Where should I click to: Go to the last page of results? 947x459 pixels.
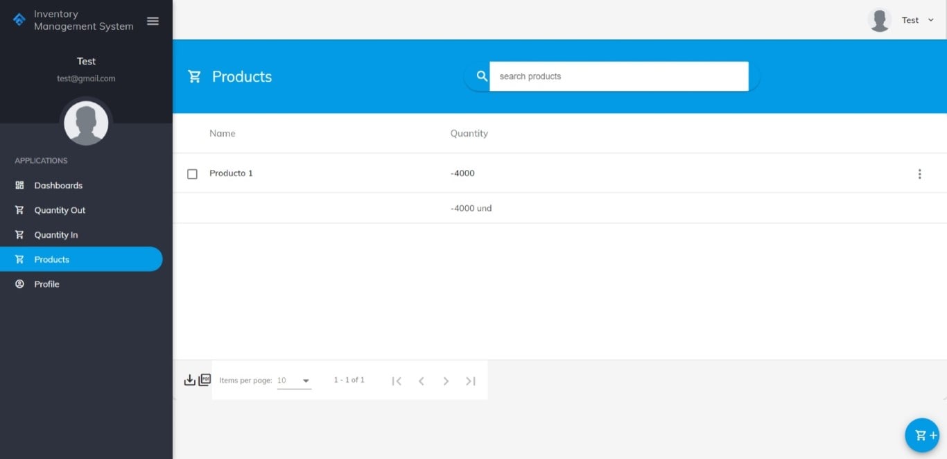point(471,381)
